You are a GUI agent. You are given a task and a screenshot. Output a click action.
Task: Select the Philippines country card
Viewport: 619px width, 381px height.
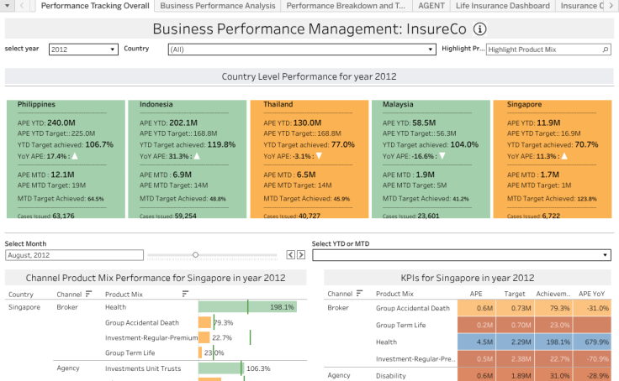[66, 159]
